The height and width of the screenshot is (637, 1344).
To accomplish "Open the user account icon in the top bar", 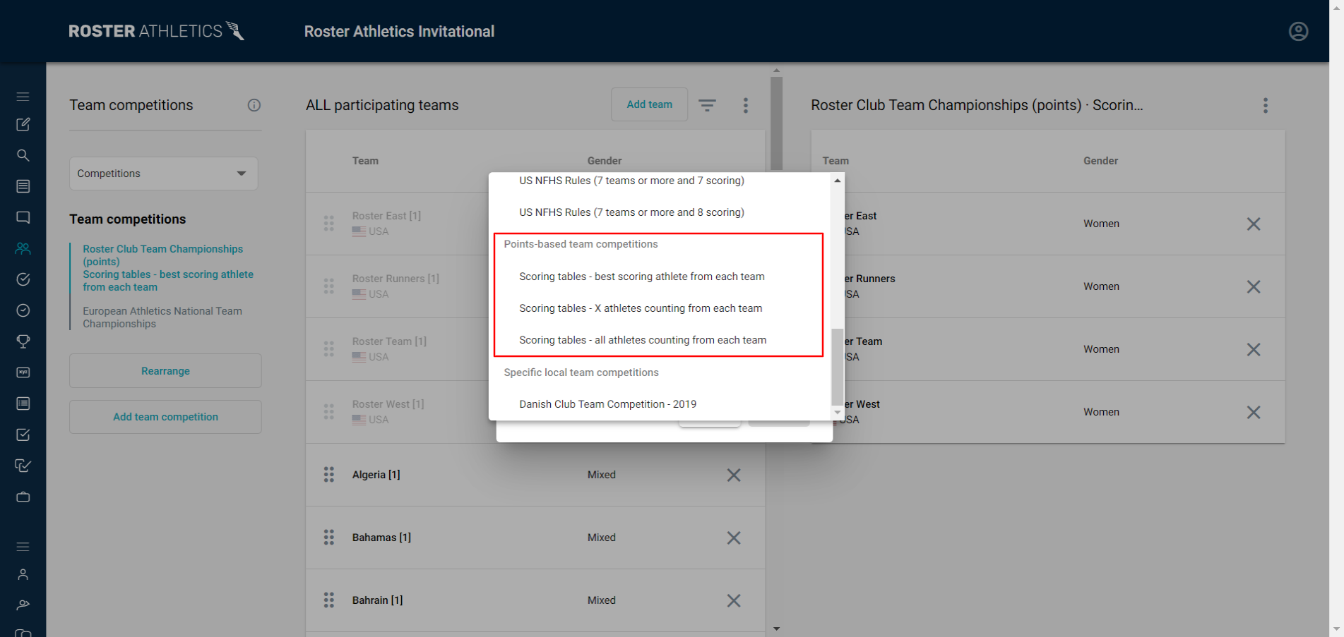I will click(x=1298, y=31).
